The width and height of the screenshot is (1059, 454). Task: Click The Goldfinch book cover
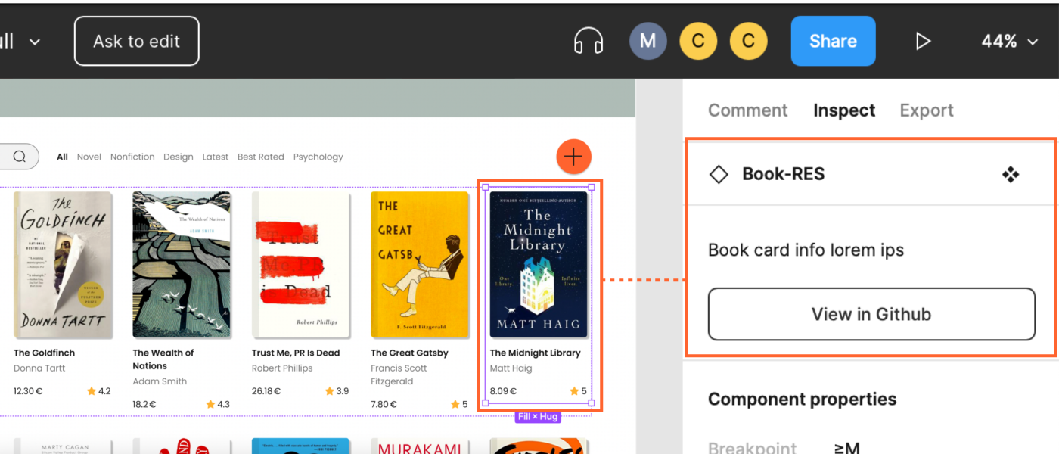click(x=63, y=264)
